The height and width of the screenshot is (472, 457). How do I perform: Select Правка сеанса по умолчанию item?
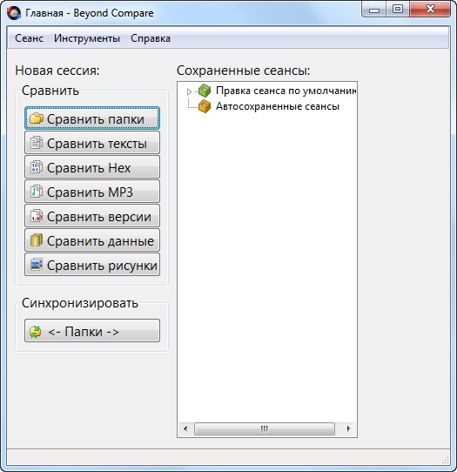(x=286, y=91)
